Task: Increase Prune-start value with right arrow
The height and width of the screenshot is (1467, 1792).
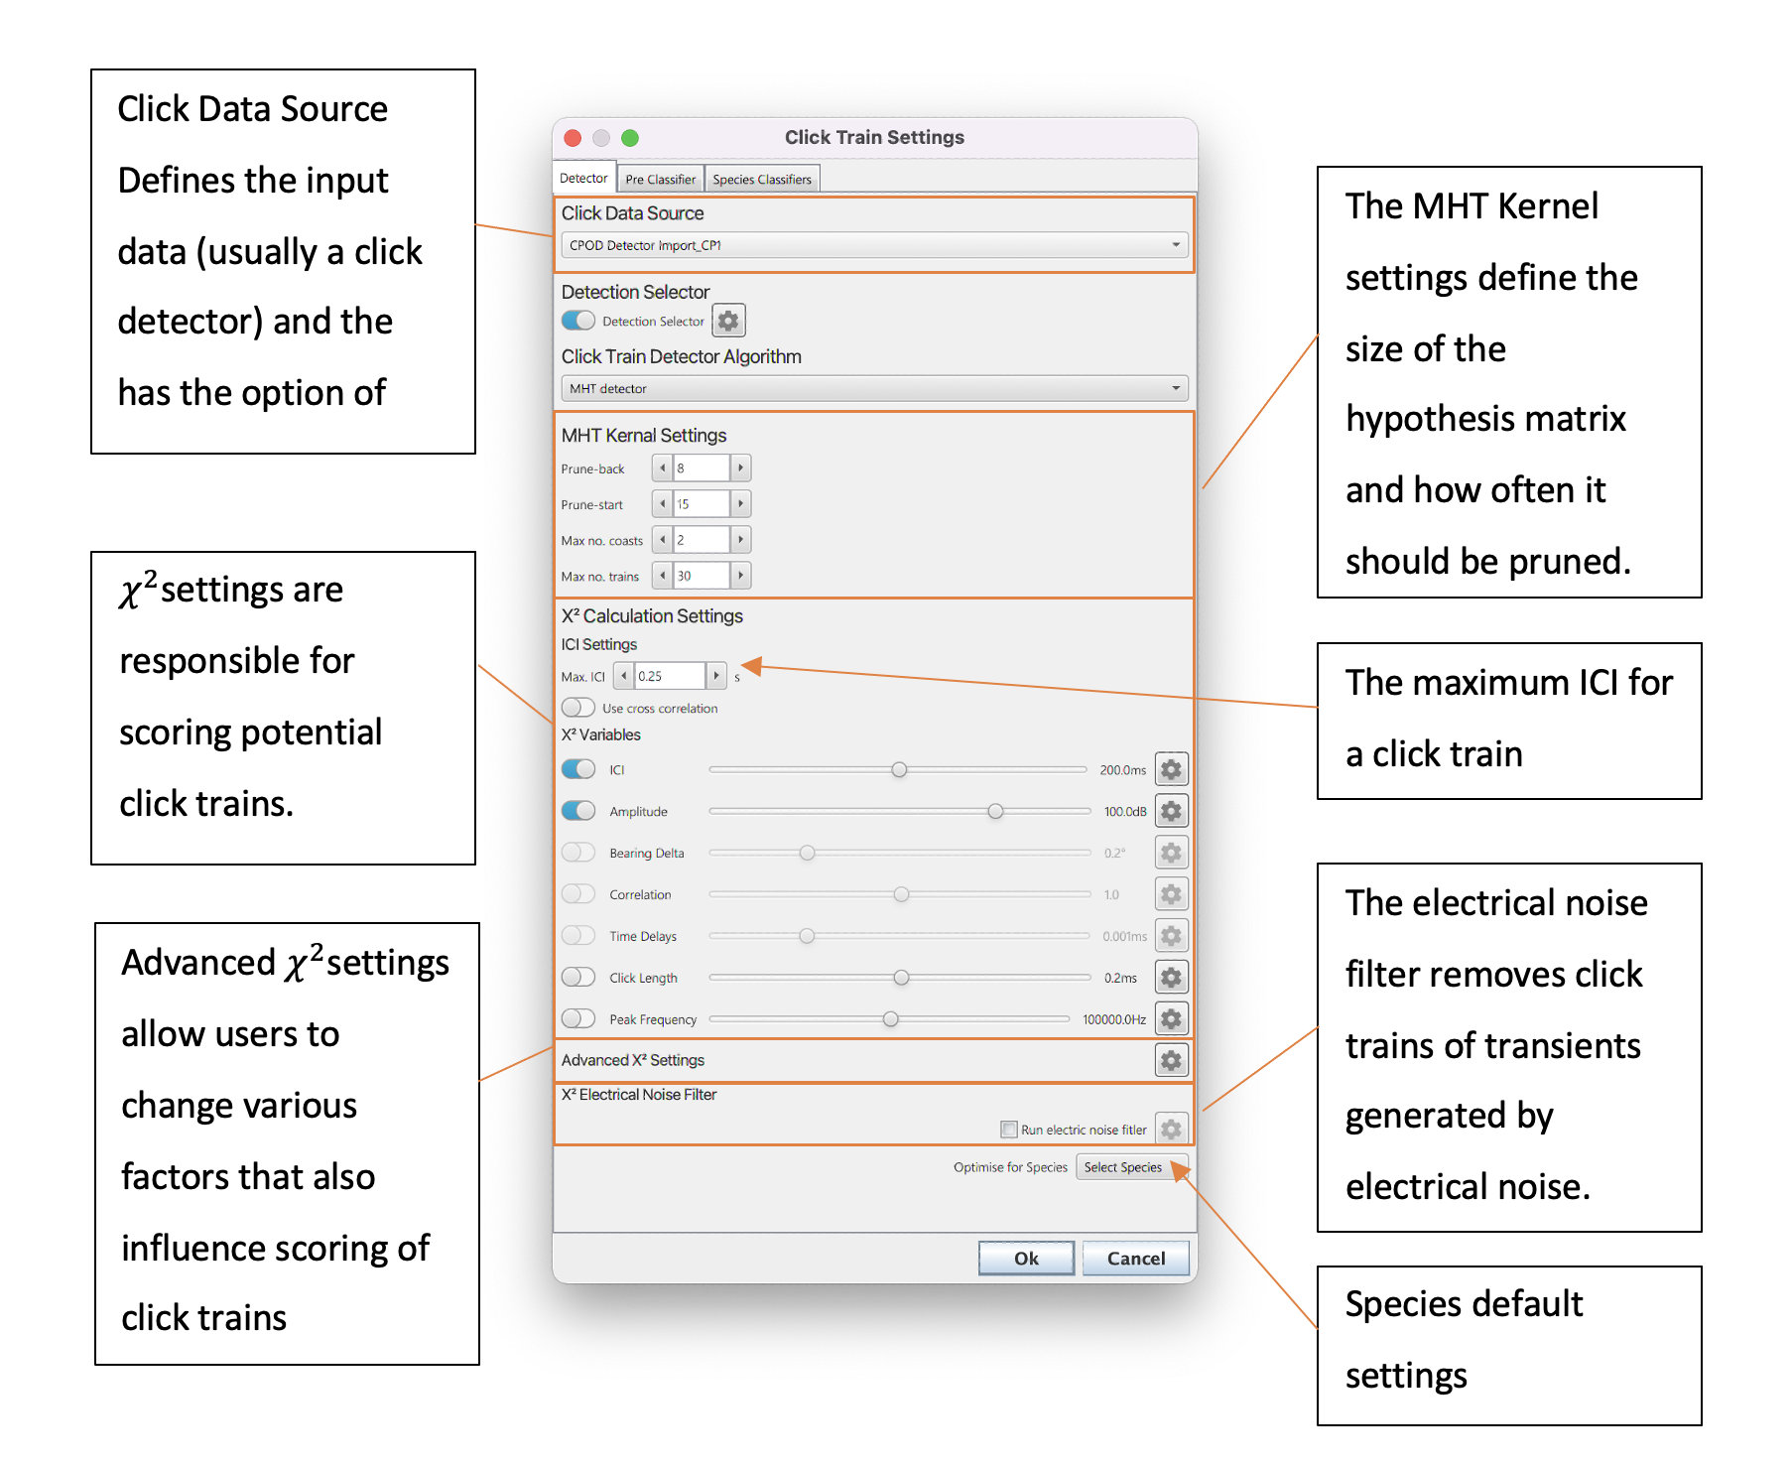Action: (740, 503)
